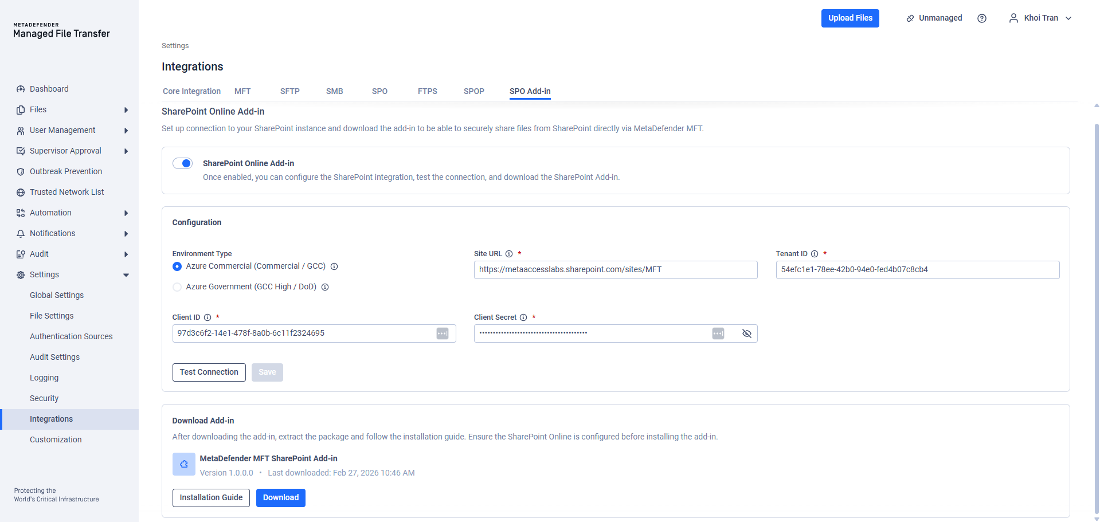Select the SPO Add-in tab
Viewport: 1100px width, 522px height.
click(x=530, y=92)
